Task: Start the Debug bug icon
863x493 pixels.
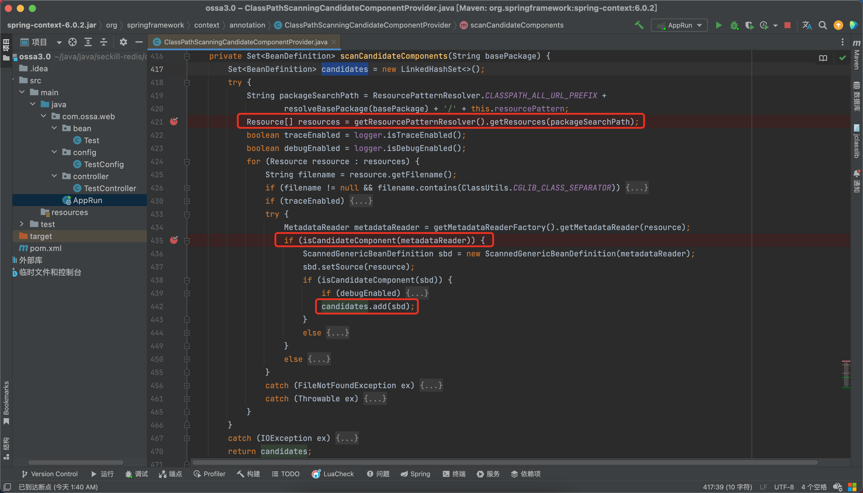Action: pos(734,25)
